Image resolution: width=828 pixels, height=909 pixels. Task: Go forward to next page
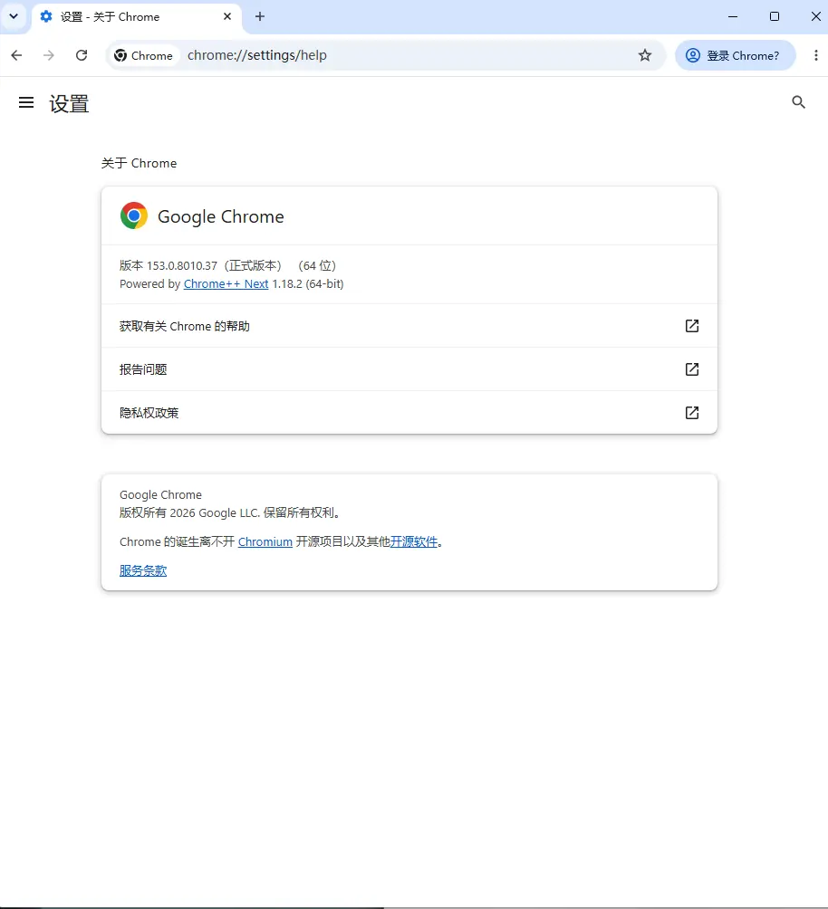click(49, 55)
